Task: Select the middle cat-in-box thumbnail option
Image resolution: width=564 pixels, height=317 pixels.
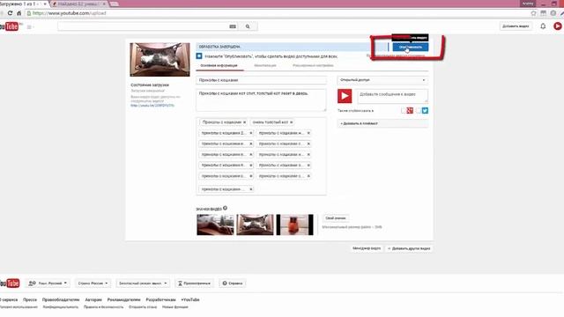Action: (x=255, y=225)
